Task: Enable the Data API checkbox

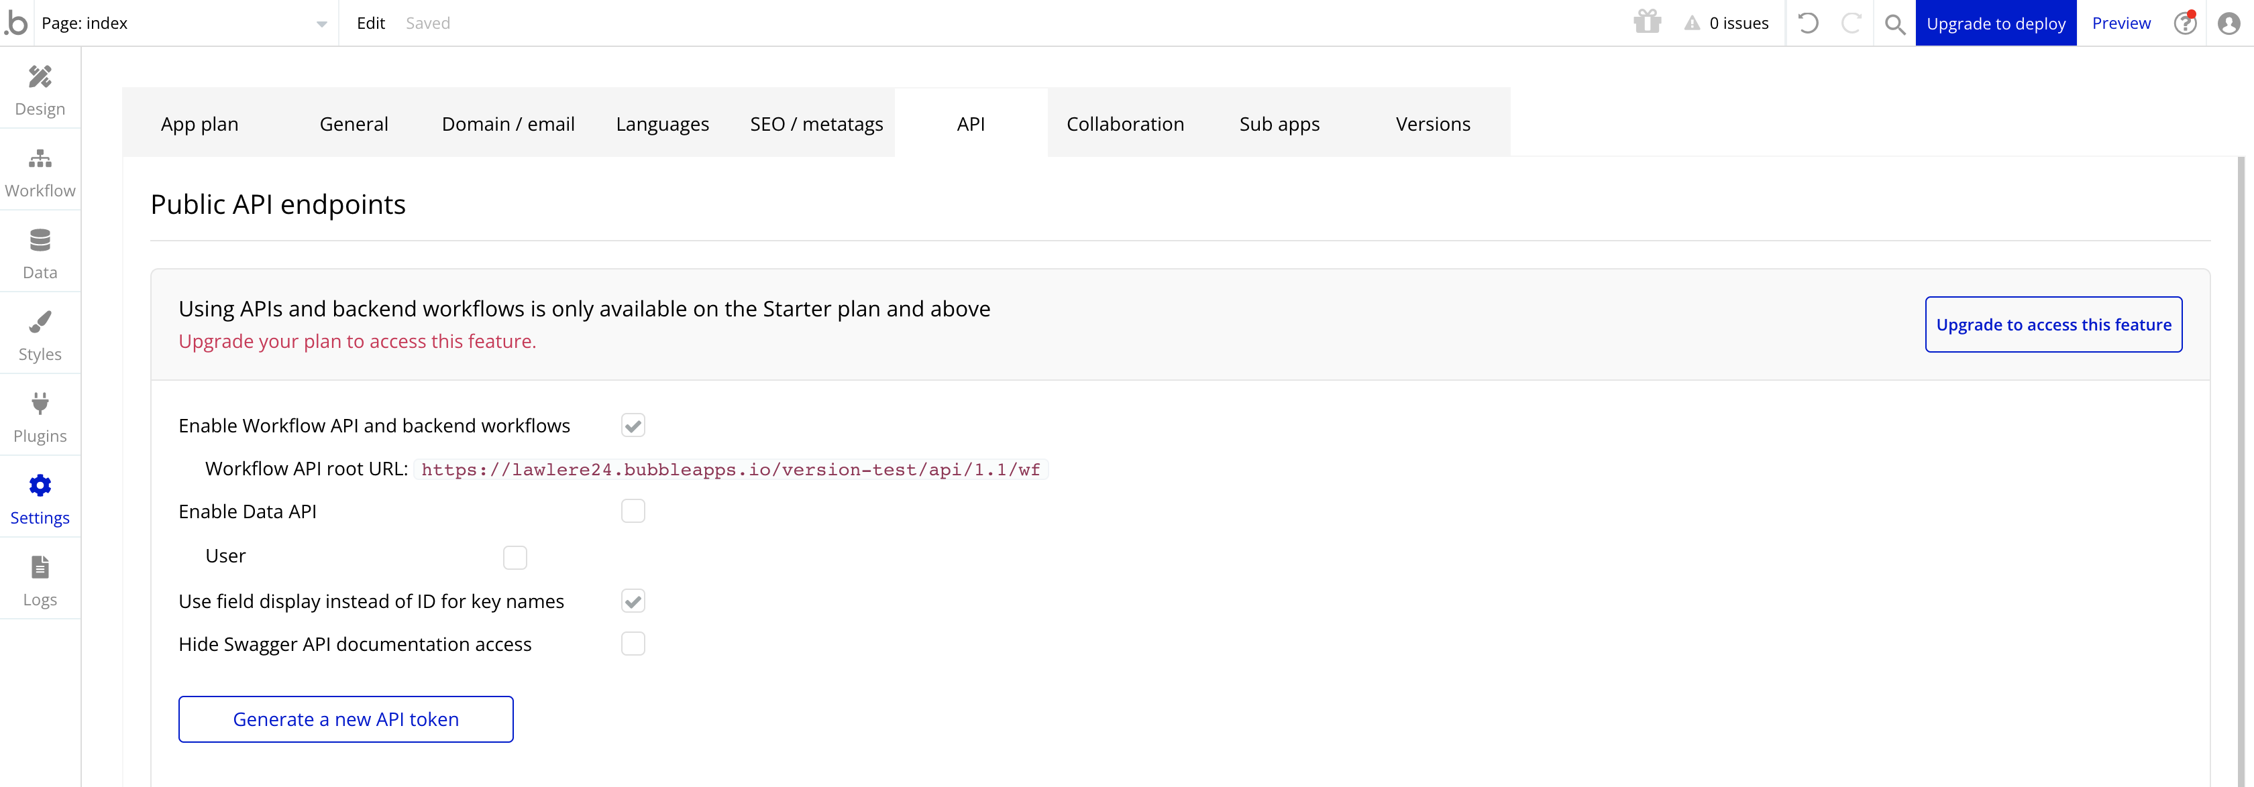Action: coord(633,511)
